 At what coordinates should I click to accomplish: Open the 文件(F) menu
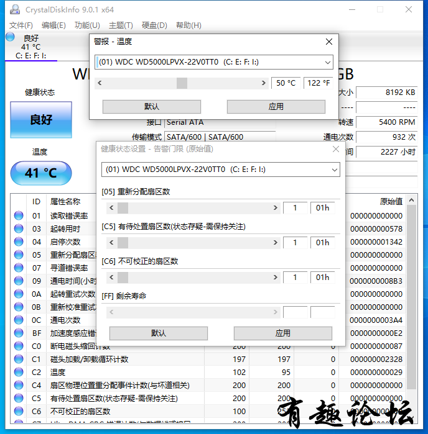(21, 25)
